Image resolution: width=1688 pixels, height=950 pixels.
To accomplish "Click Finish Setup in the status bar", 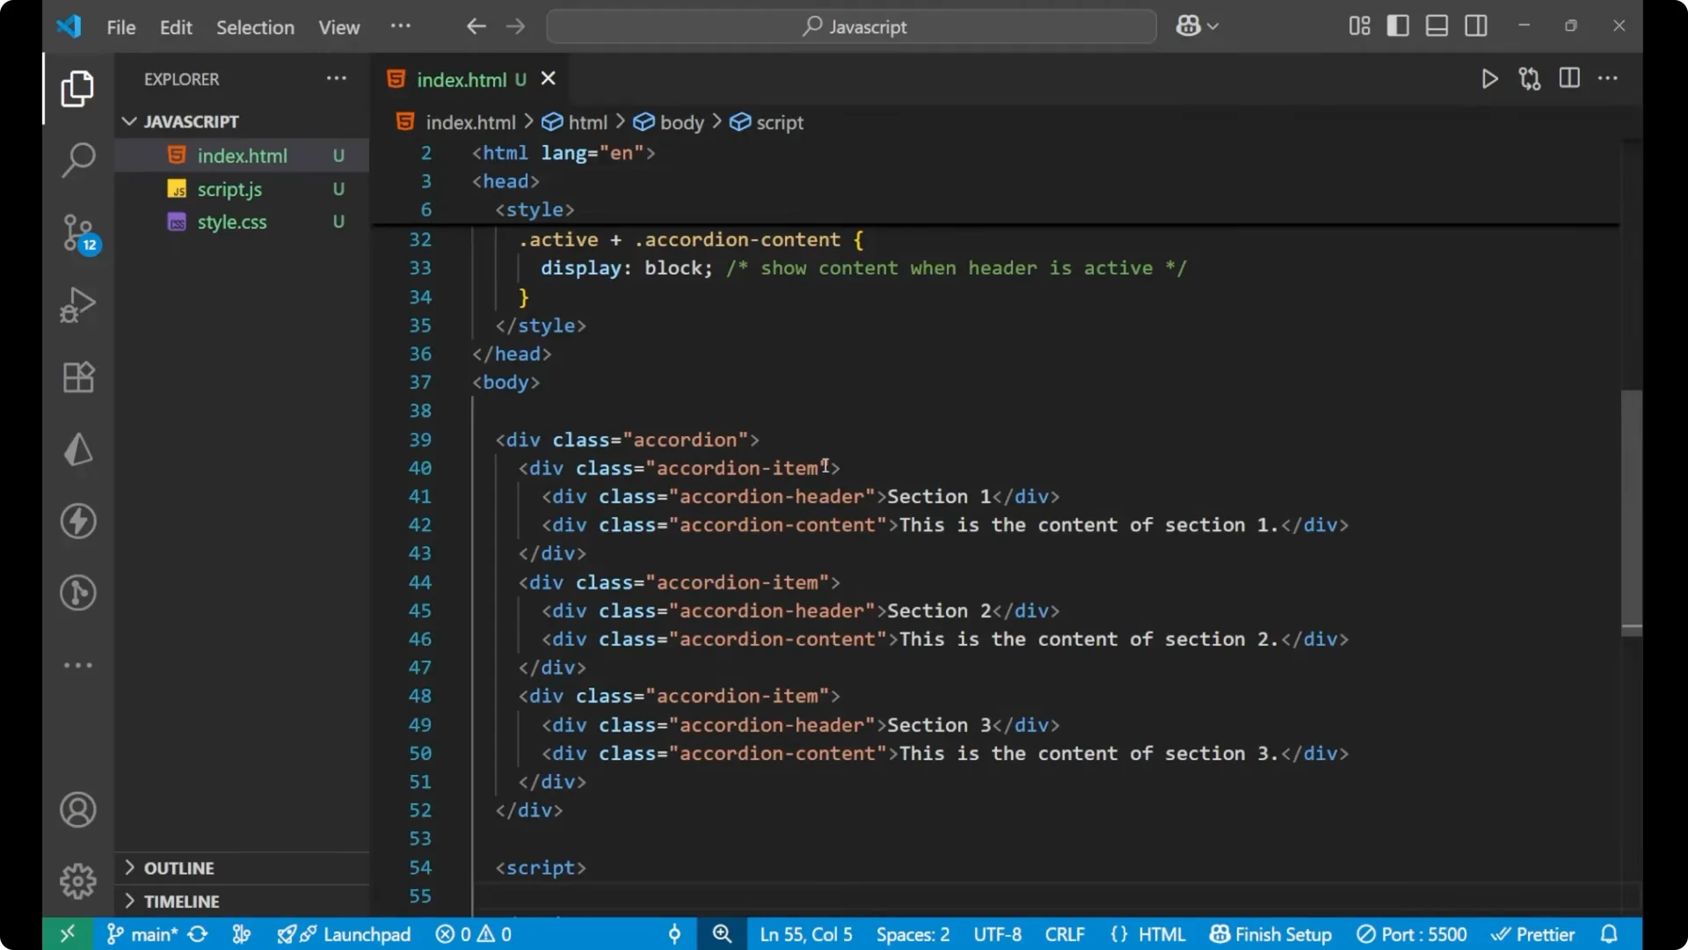I will [1270, 934].
